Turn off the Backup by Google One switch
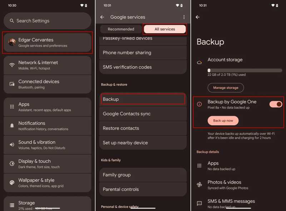286x211 pixels. pos(276,104)
